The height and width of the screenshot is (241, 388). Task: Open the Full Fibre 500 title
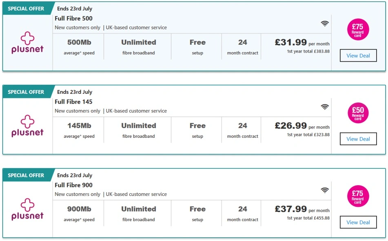(x=73, y=19)
